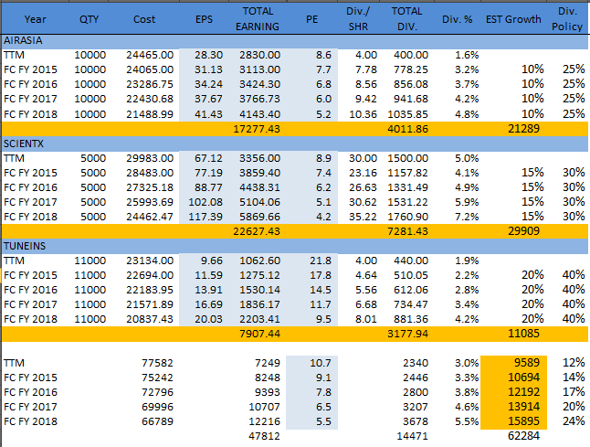Click the QTY column header

90,19
